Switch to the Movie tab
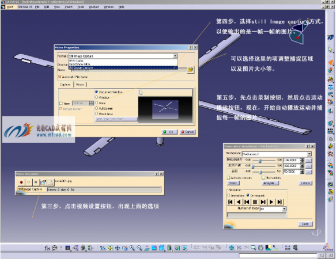 (x=80, y=85)
